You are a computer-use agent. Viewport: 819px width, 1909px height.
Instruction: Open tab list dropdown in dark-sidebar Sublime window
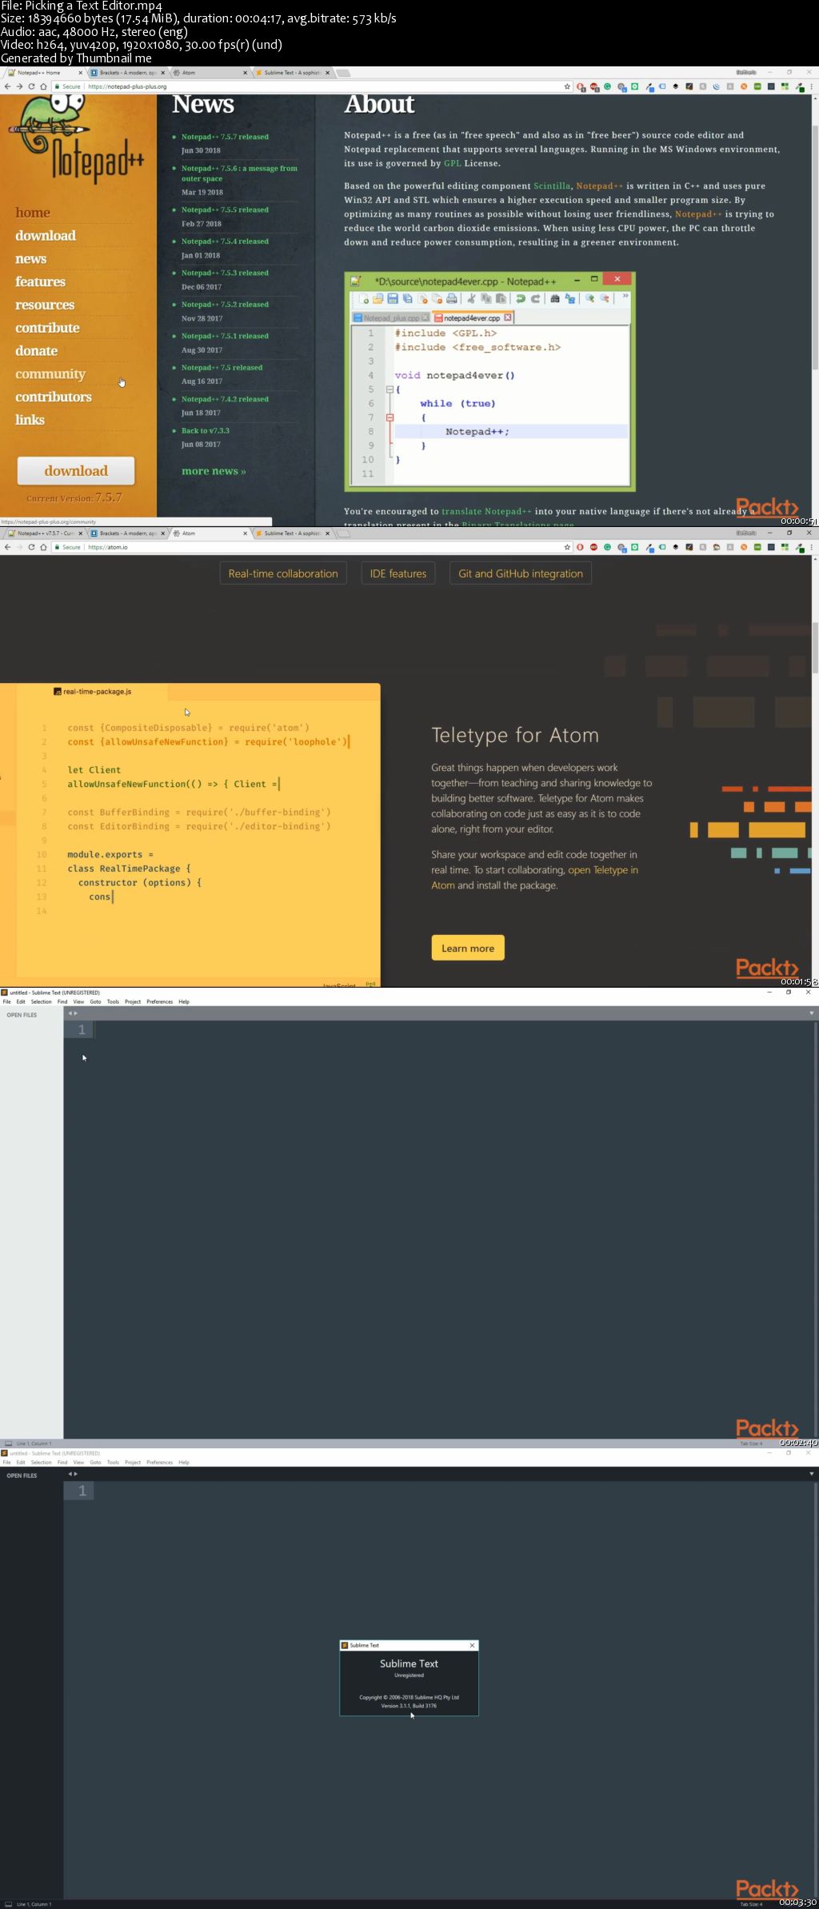[x=811, y=1473]
